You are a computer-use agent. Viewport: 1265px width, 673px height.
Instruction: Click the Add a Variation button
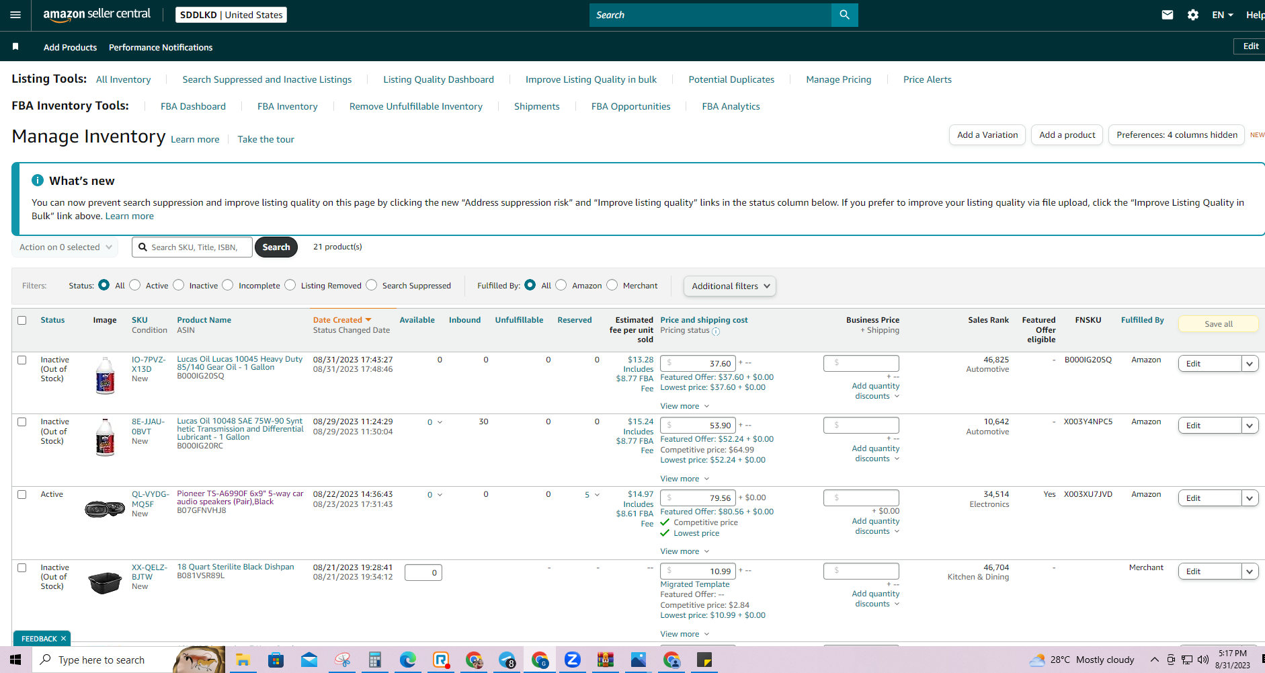point(987,135)
